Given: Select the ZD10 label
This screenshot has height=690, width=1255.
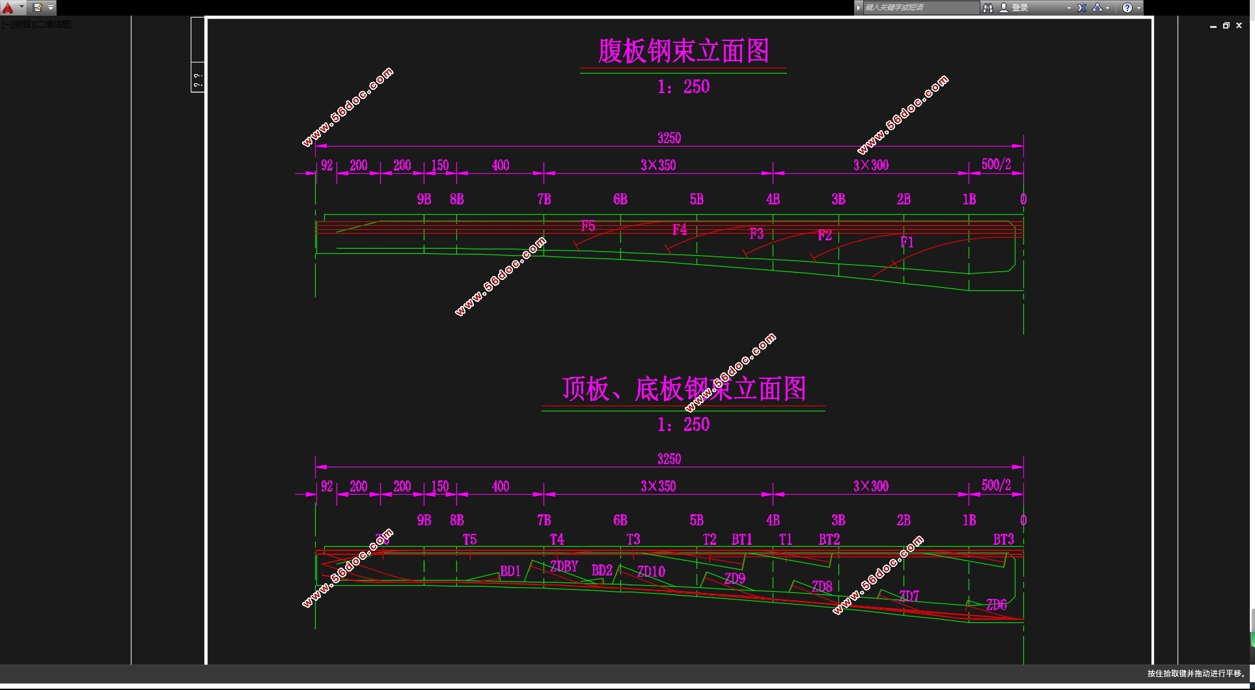Looking at the screenshot, I should pyautogui.click(x=651, y=572).
